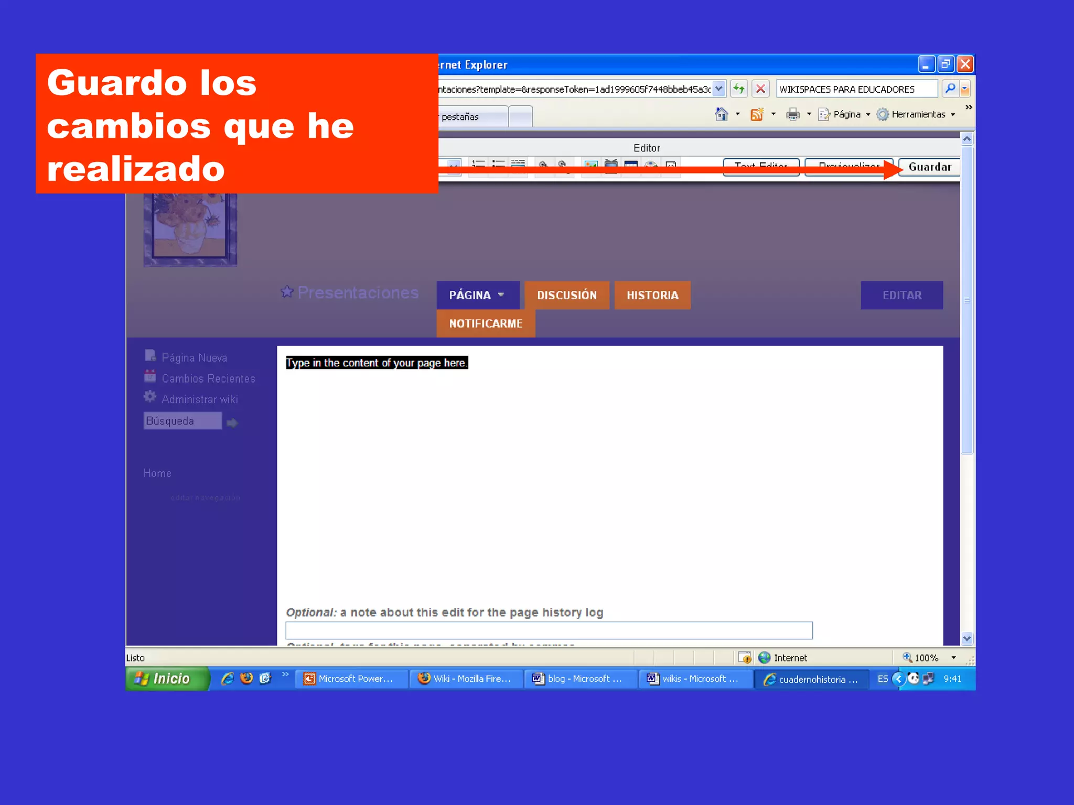Click the bulleted list editor icon

[x=498, y=166]
